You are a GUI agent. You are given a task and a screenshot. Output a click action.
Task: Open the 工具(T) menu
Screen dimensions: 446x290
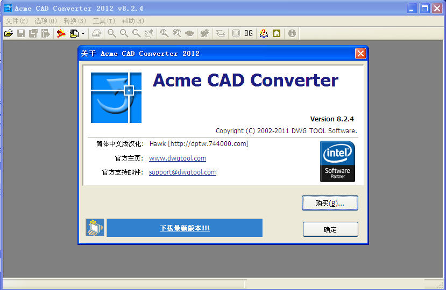[x=104, y=21]
